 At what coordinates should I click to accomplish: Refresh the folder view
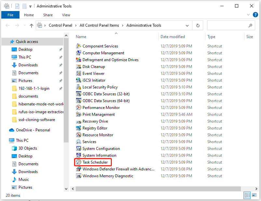198,25
